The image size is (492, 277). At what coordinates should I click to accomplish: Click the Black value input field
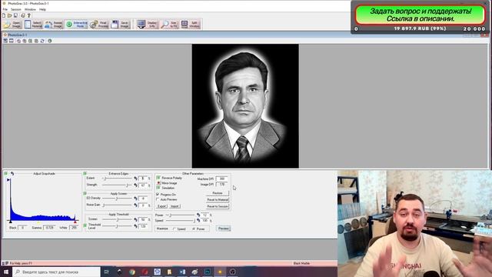pyautogui.click(x=22, y=228)
